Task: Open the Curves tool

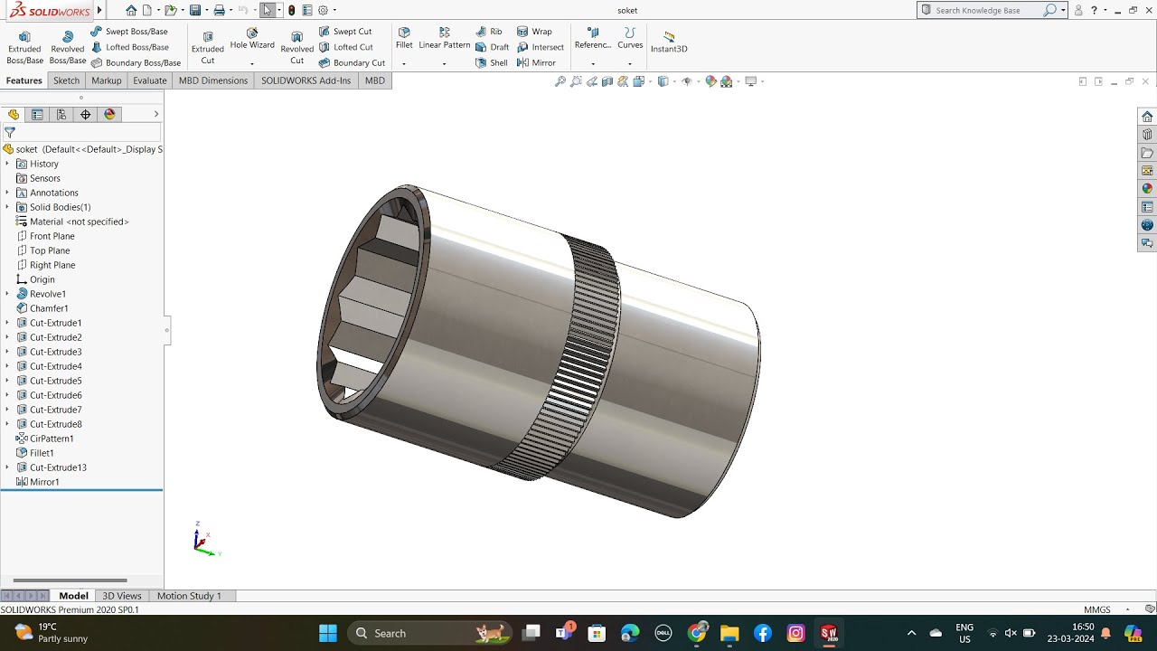Action: point(630,38)
